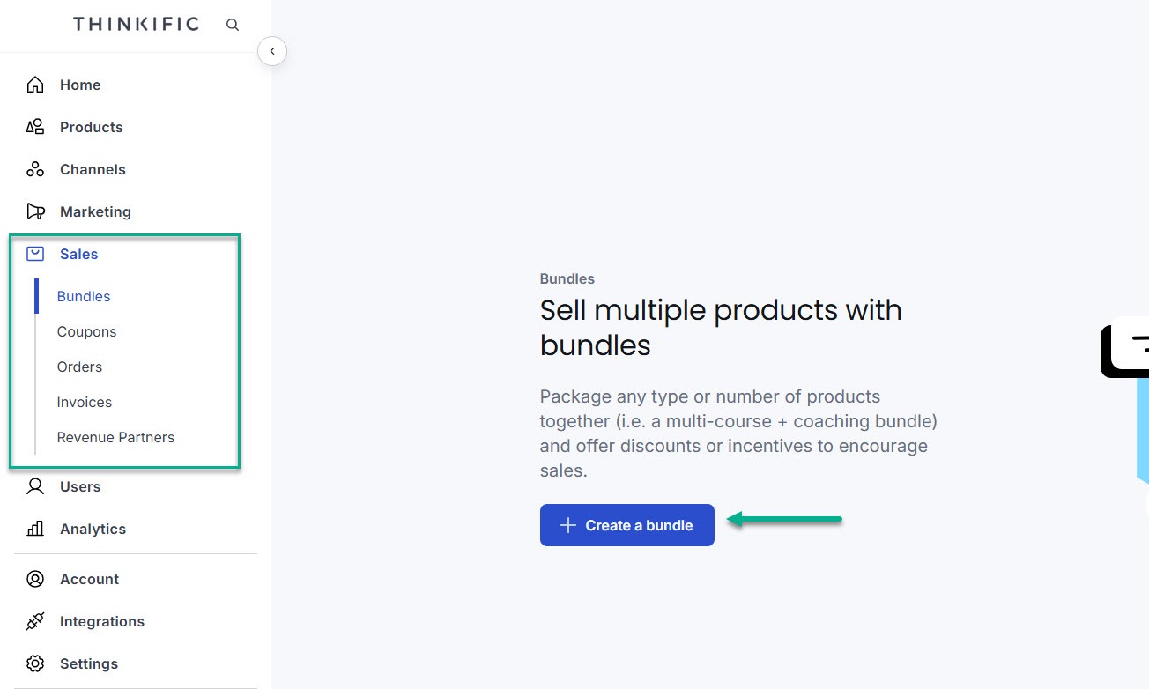The width and height of the screenshot is (1149, 689).
Task: Click the Marketing megaphone icon
Action: coord(35,211)
